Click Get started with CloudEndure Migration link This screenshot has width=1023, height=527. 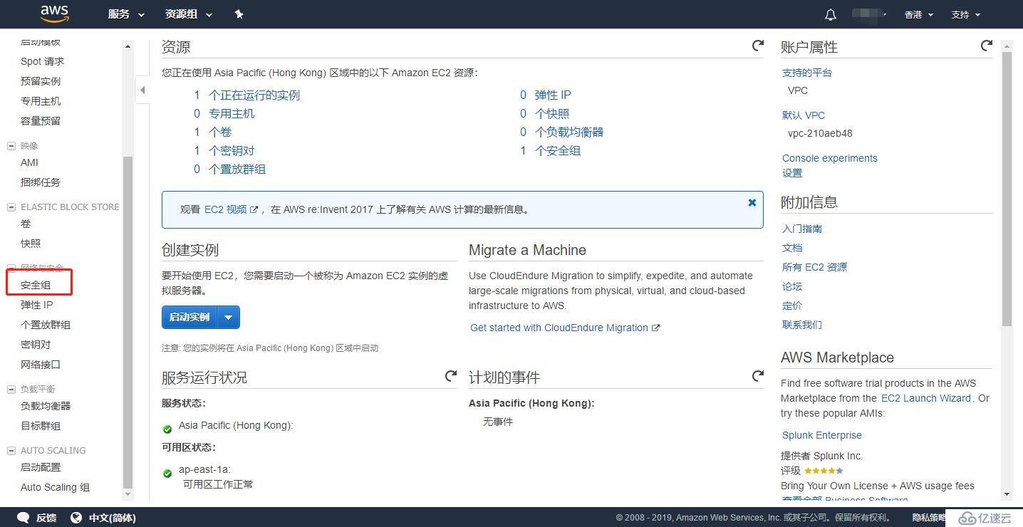pos(559,328)
